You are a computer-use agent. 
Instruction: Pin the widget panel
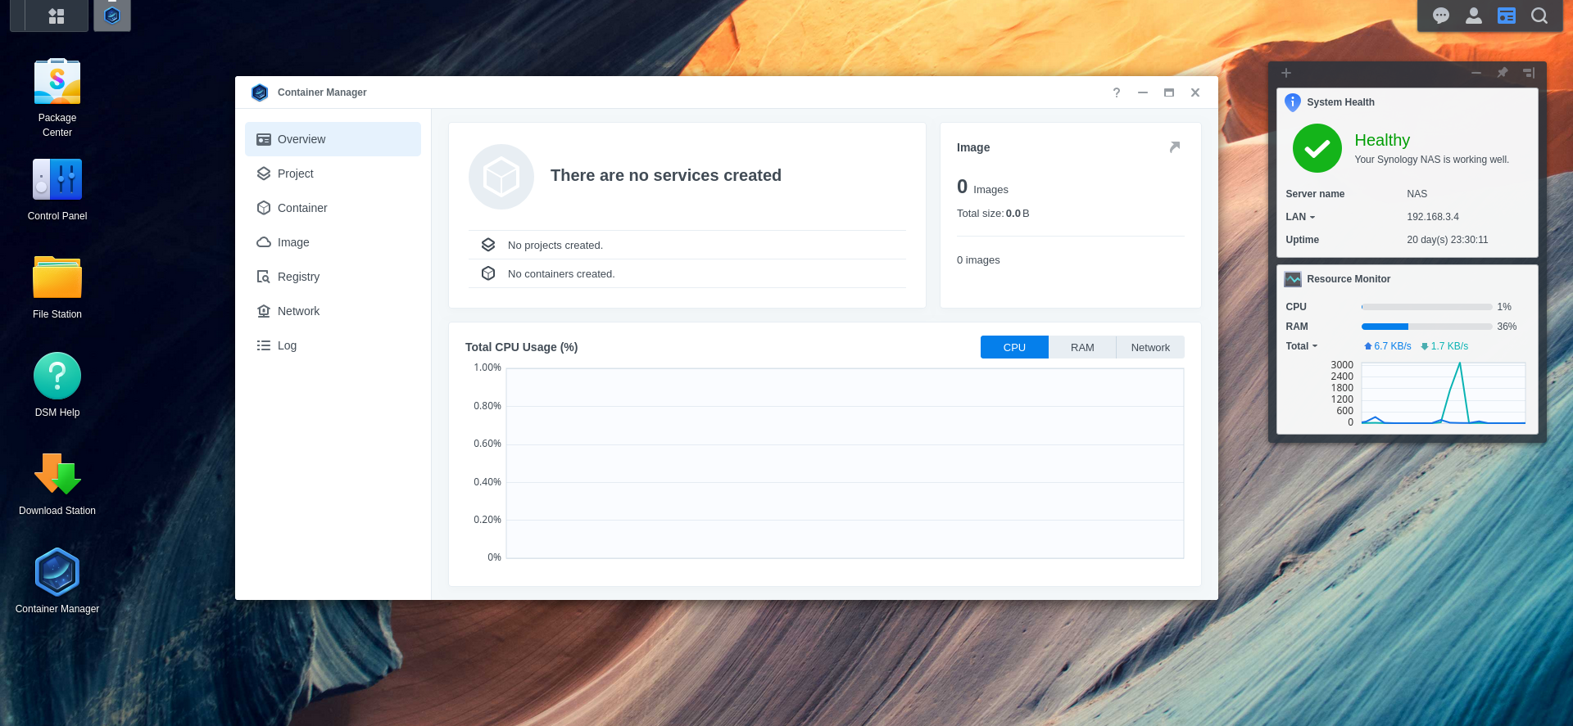click(1503, 73)
